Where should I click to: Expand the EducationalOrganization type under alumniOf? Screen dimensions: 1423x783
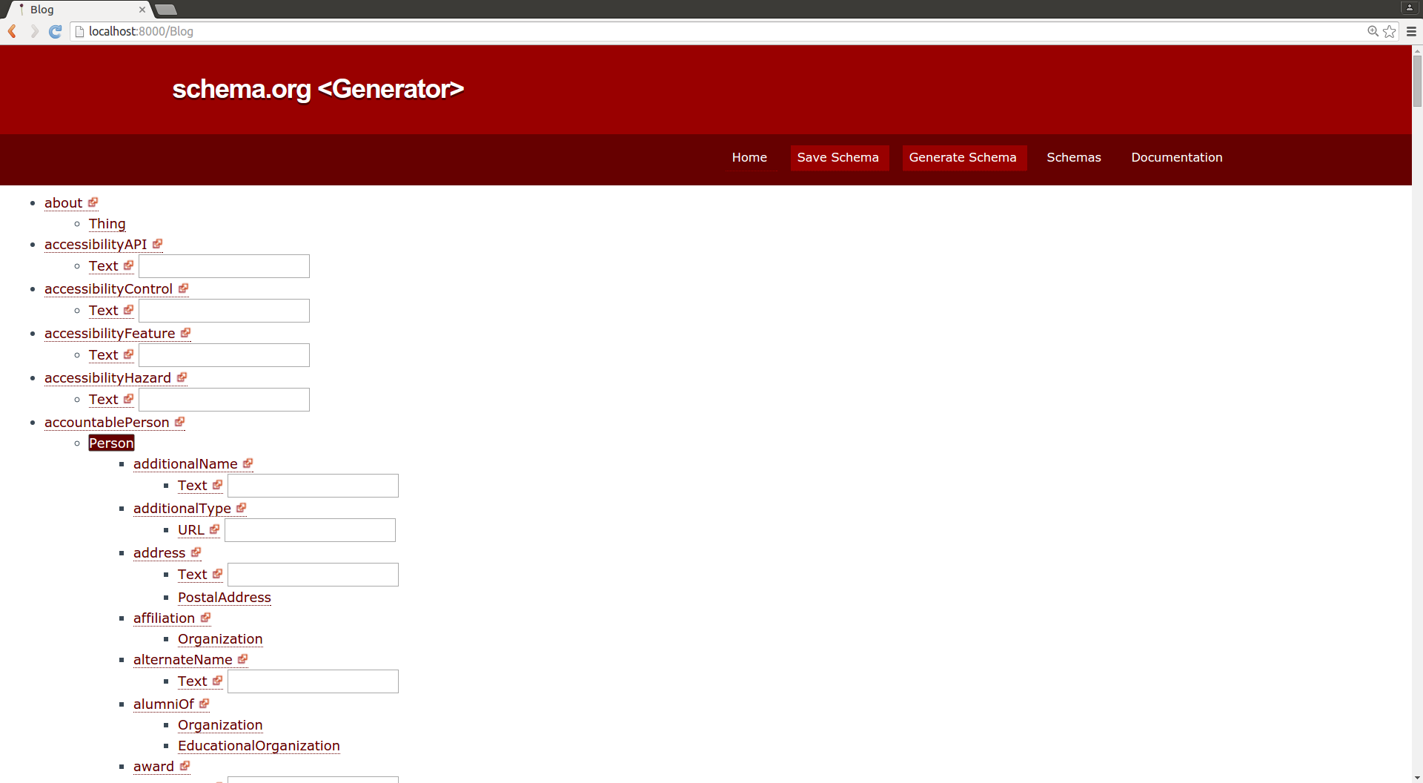[259, 745]
